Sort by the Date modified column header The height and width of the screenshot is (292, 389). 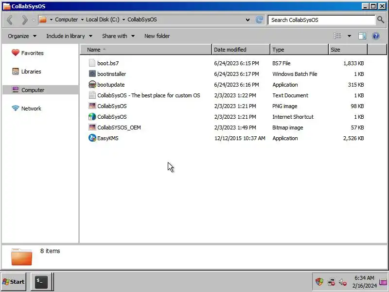(241, 50)
